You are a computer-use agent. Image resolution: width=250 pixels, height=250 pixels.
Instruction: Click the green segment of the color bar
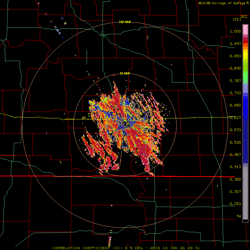point(245,76)
